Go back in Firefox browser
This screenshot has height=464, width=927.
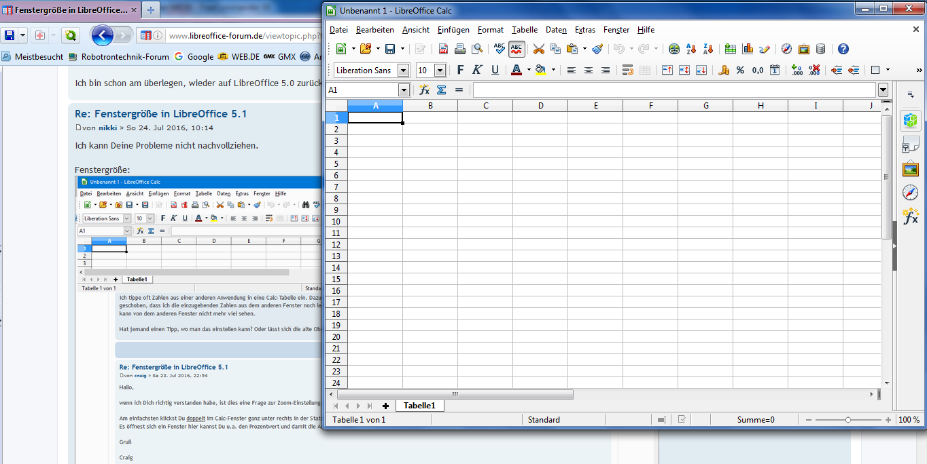point(103,35)
